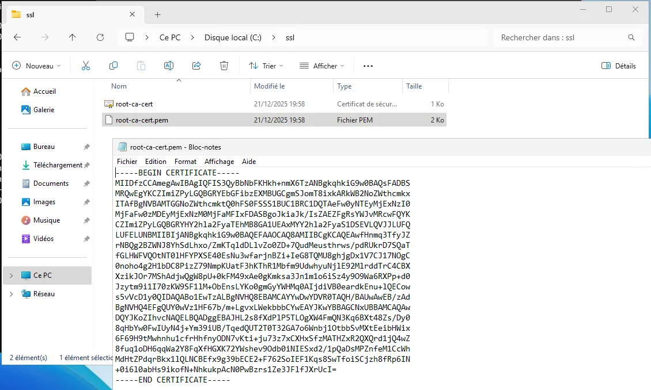Image resolution: width=651 pixels, height=390 pixels.
Task: Open the Nouveau dropdown button
Action: point(37,66)
